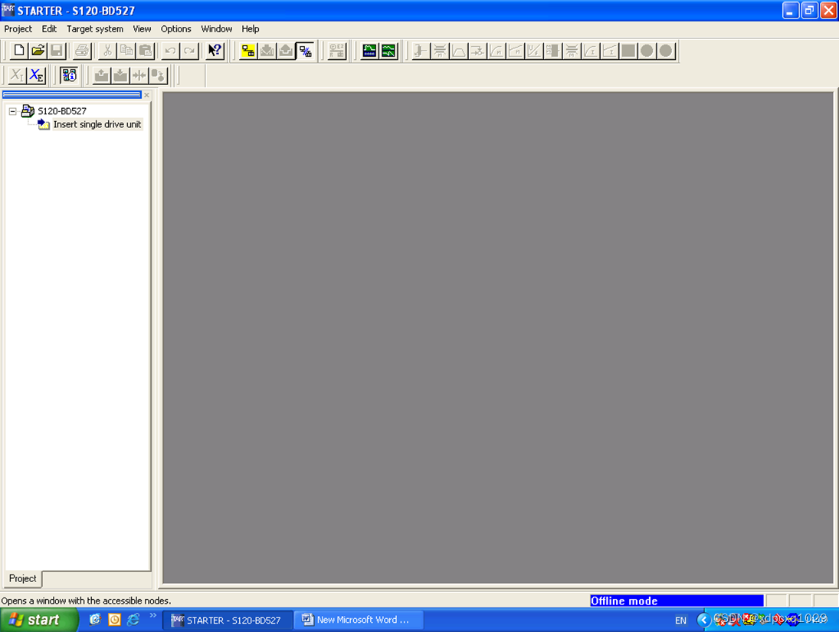This screenshot has width=839, height=632.
Task: Collapse the S120-BD527 project tree node
Action: click(x=12, y=111)
